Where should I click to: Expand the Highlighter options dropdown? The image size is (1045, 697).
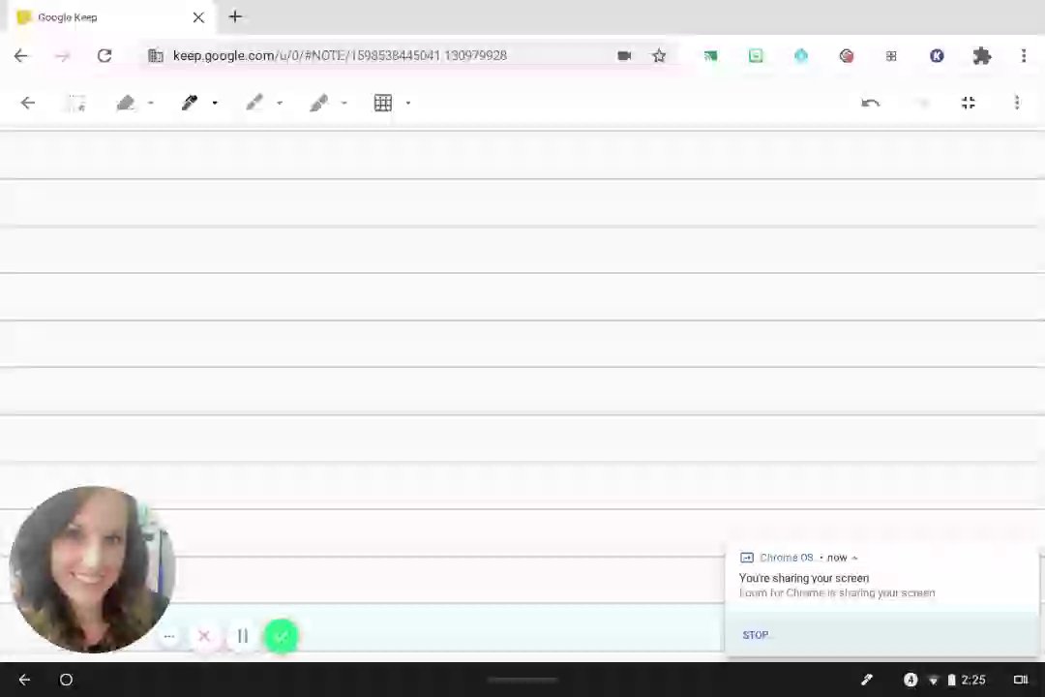(x=343, y=103)
